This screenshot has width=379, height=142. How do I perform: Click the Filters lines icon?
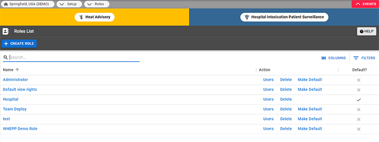coord(356,58)
